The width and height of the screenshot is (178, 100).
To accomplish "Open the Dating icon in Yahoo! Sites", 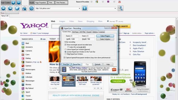I will point(23,58).
